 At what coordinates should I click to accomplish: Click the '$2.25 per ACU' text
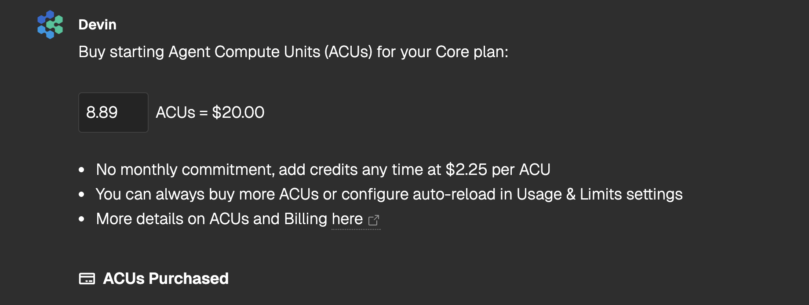498,170
